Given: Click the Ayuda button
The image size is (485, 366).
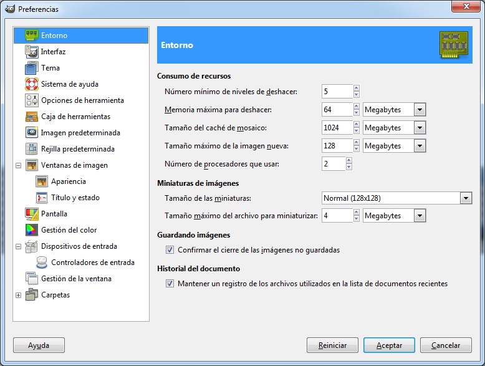Looking at the screenshot, I should 39,345.
